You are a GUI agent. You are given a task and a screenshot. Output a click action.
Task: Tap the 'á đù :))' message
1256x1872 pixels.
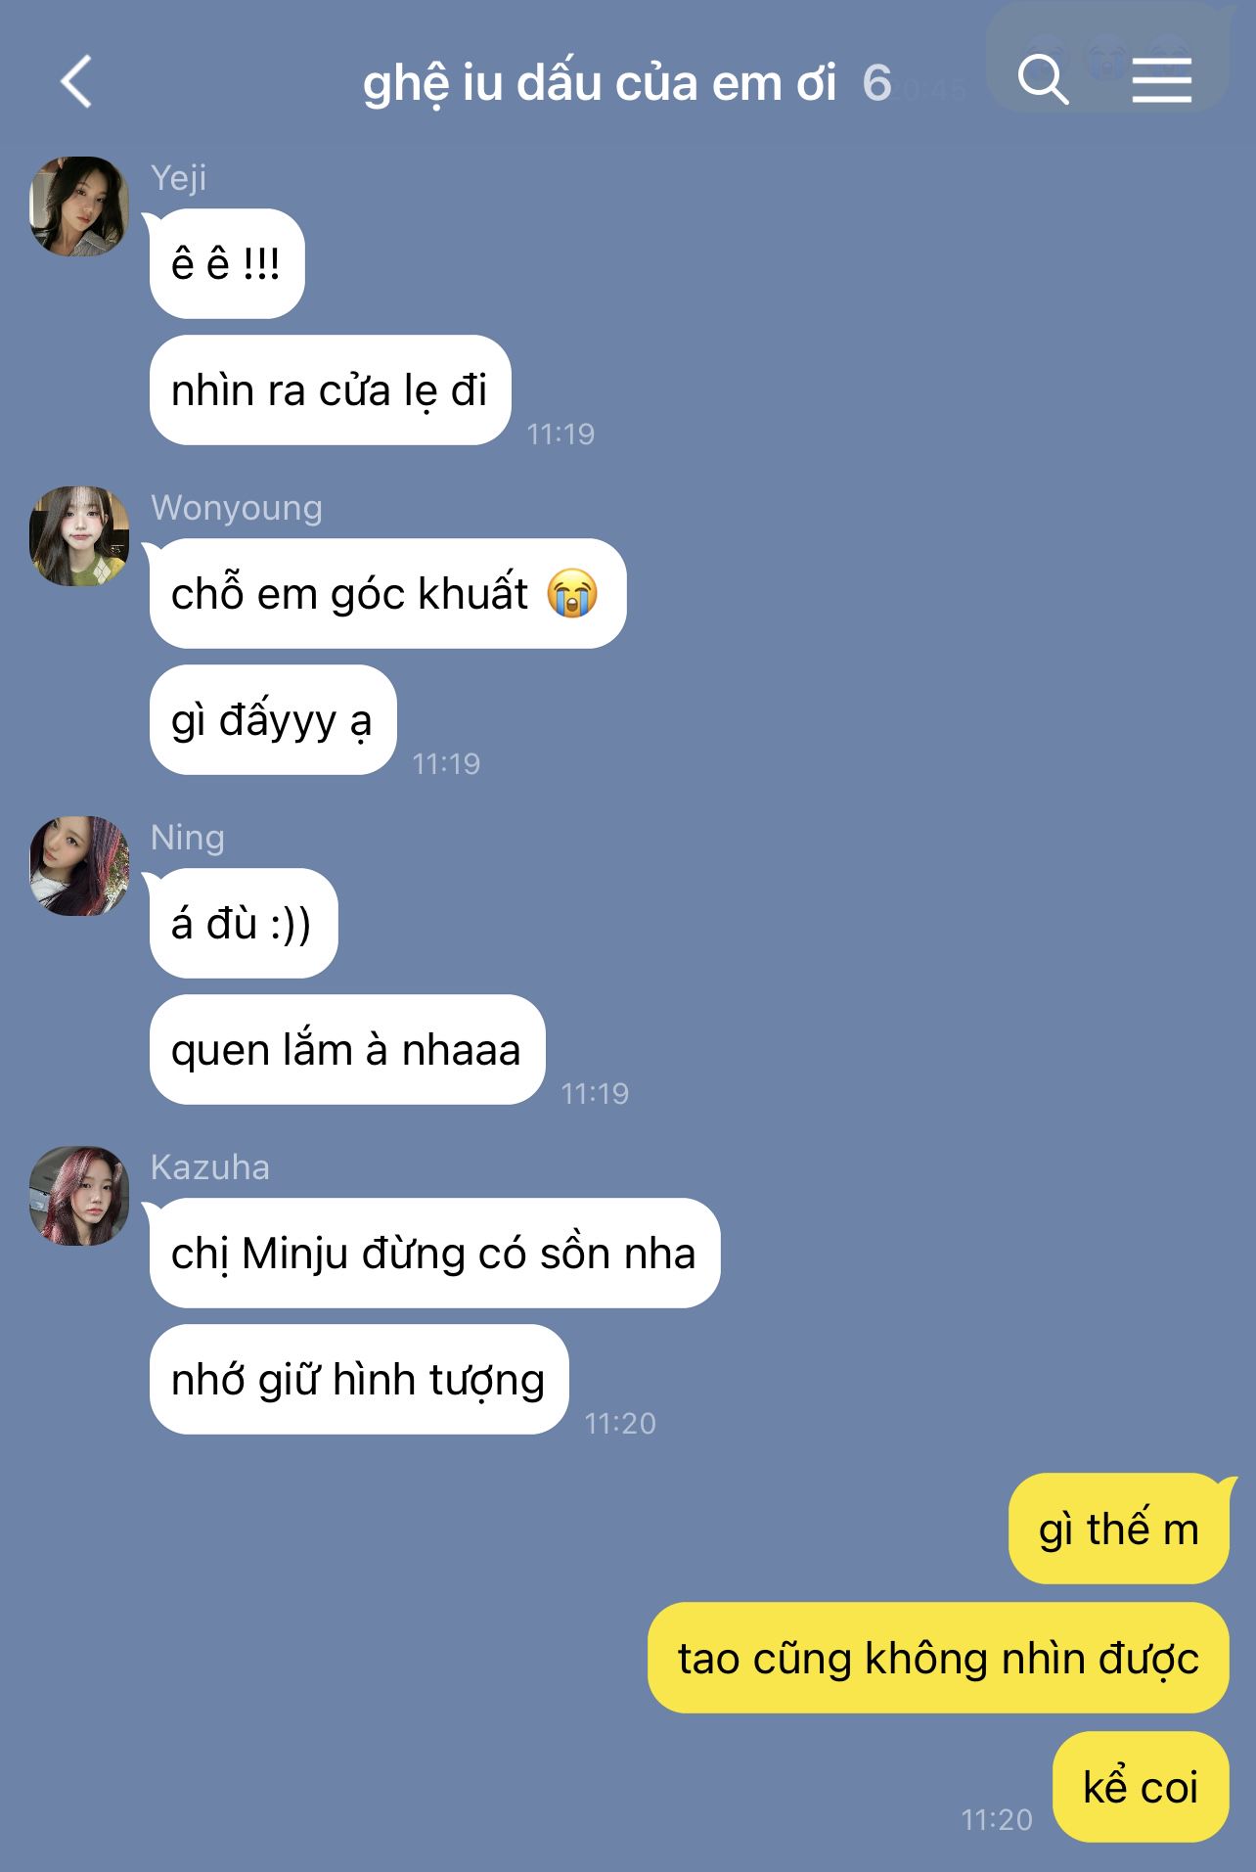[x=244, y=923]
